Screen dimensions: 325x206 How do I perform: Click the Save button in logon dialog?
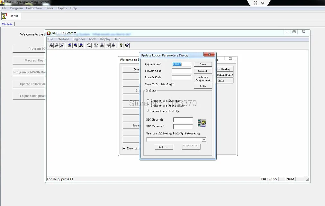[203, 64]
